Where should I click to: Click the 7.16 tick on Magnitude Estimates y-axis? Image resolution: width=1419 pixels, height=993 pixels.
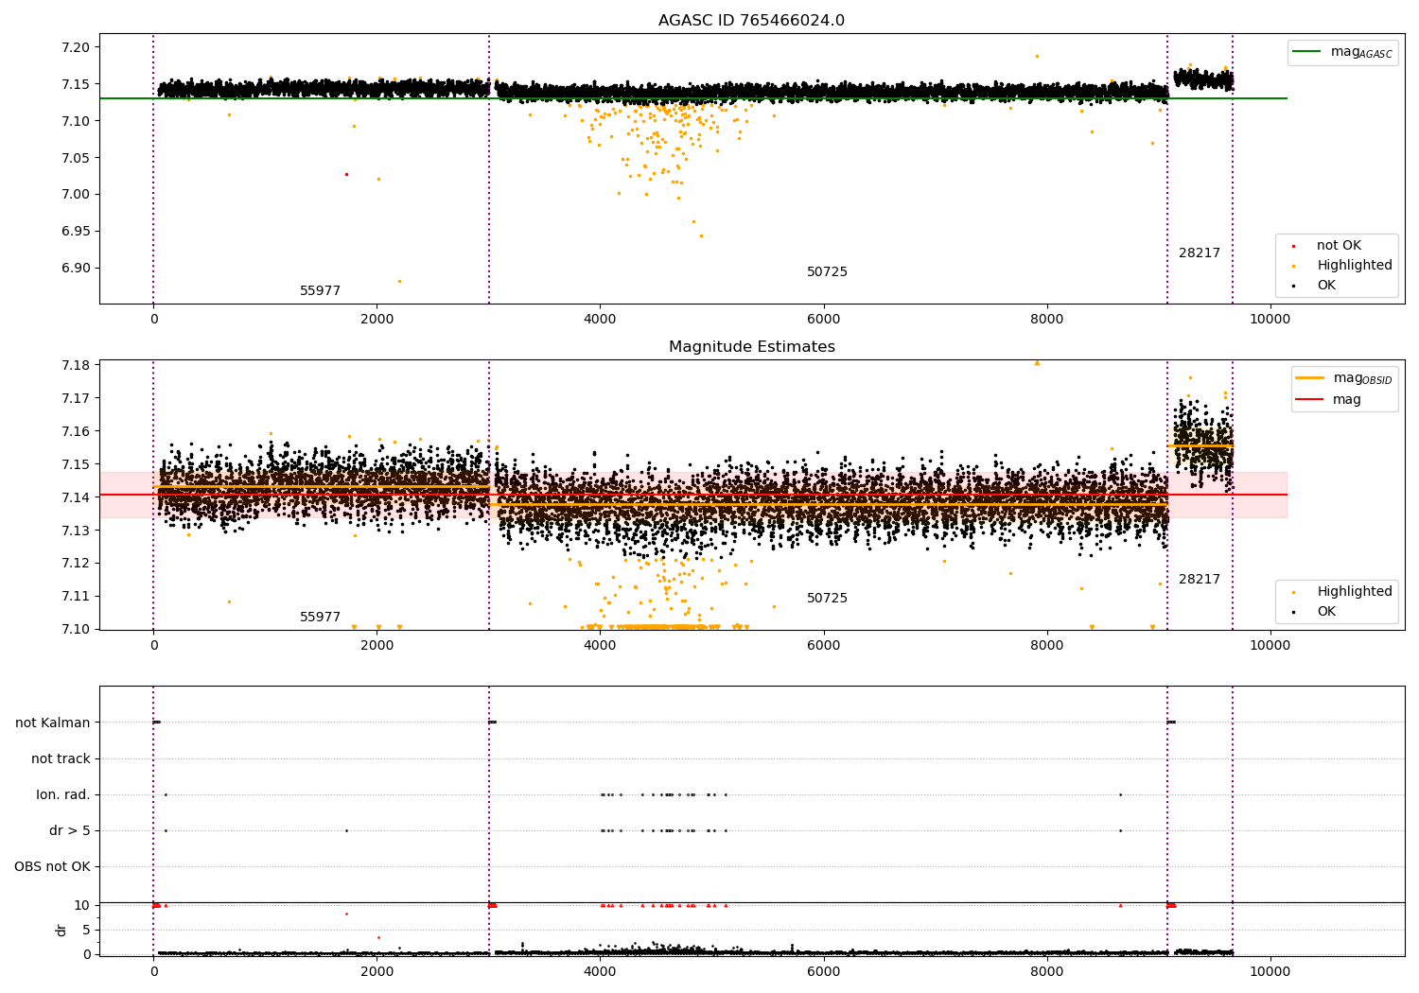76,431
